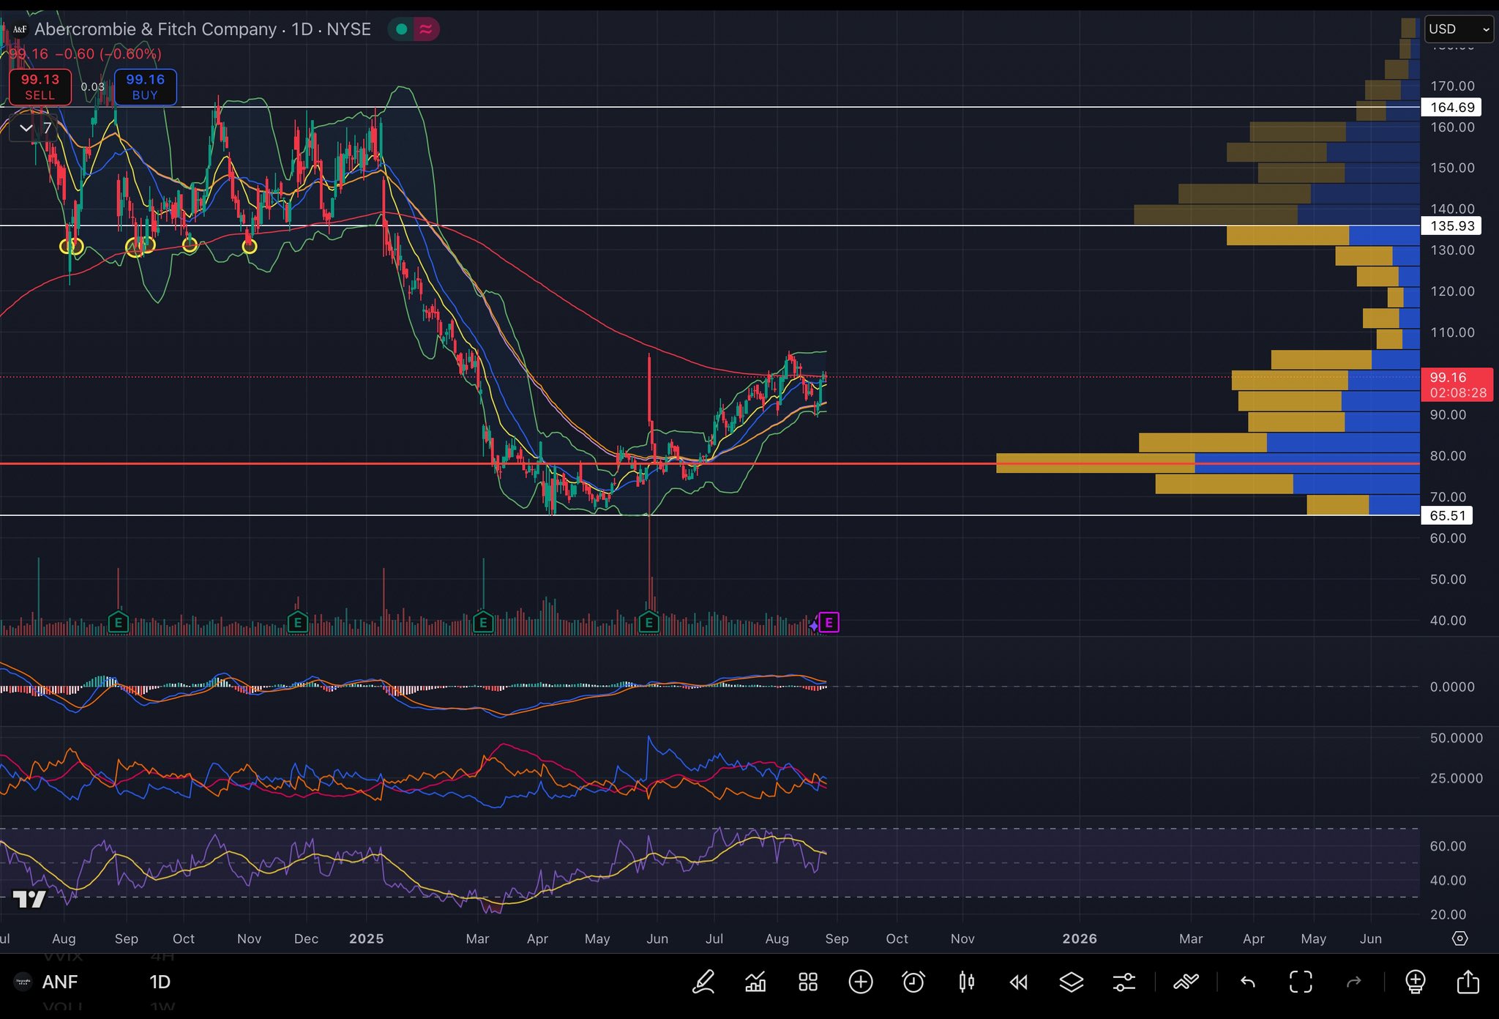This screenshot has height=1019, width=1499.
Task: Change chart type with candlestick icon
Action: click(x=966, y=982)
